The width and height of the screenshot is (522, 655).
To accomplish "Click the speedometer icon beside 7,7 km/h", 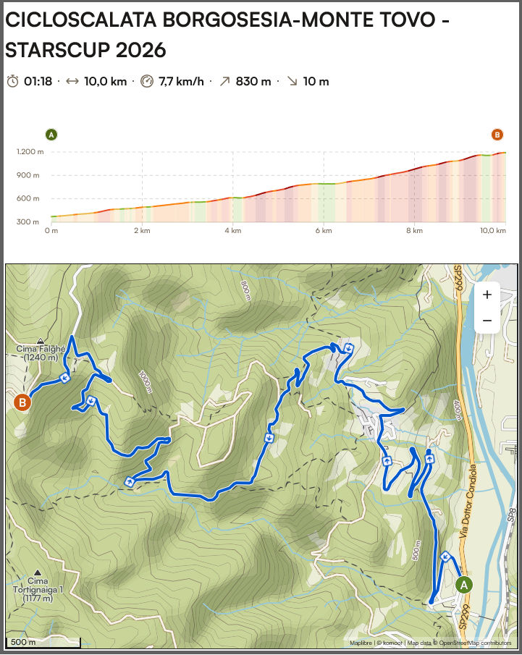I will click(x=148, y=81).
